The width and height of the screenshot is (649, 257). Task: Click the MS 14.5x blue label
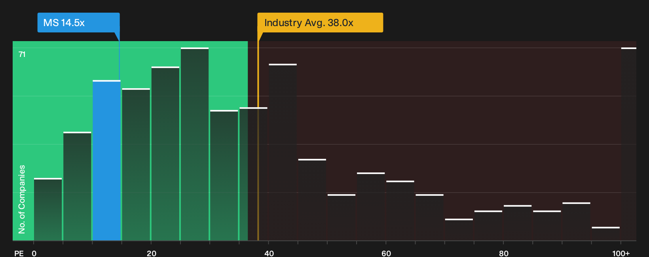click(78, 23)
